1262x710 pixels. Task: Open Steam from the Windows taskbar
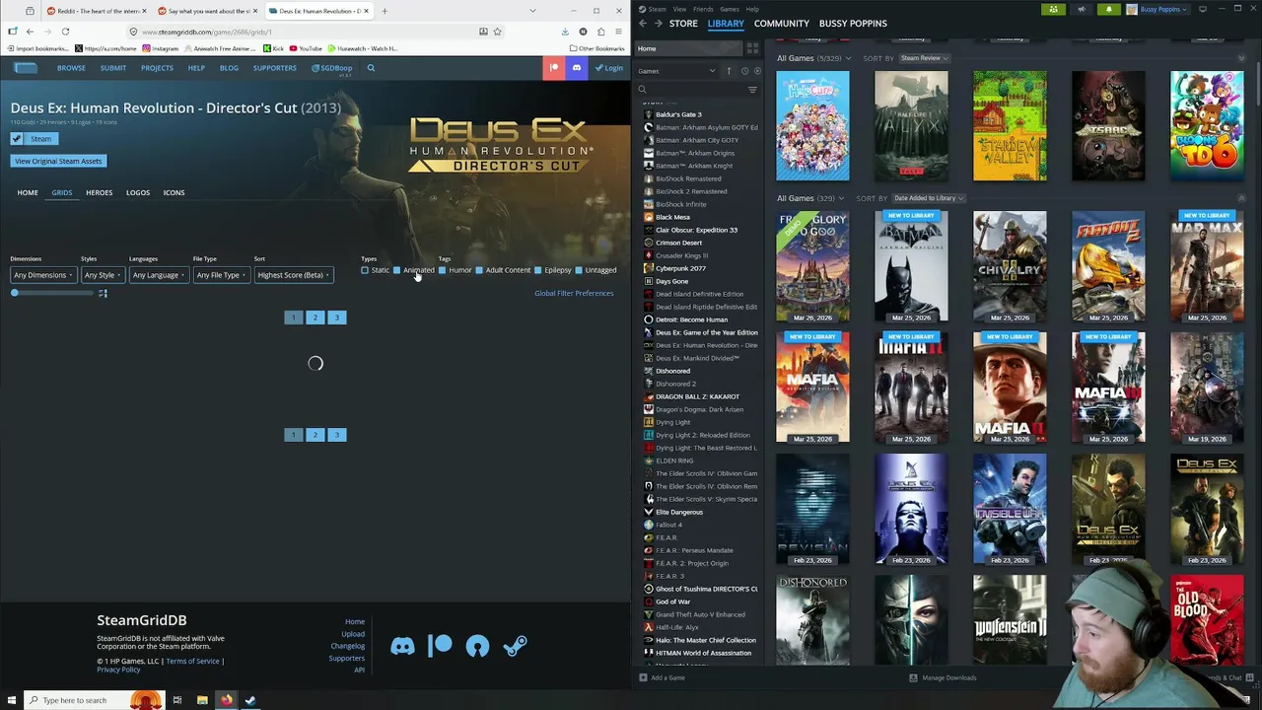[x=250, y=700]
